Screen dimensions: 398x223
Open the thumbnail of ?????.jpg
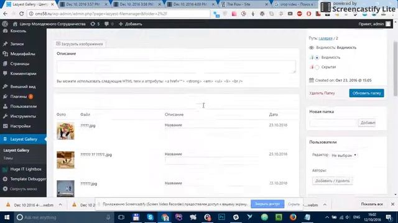click(x=65, y=131)
